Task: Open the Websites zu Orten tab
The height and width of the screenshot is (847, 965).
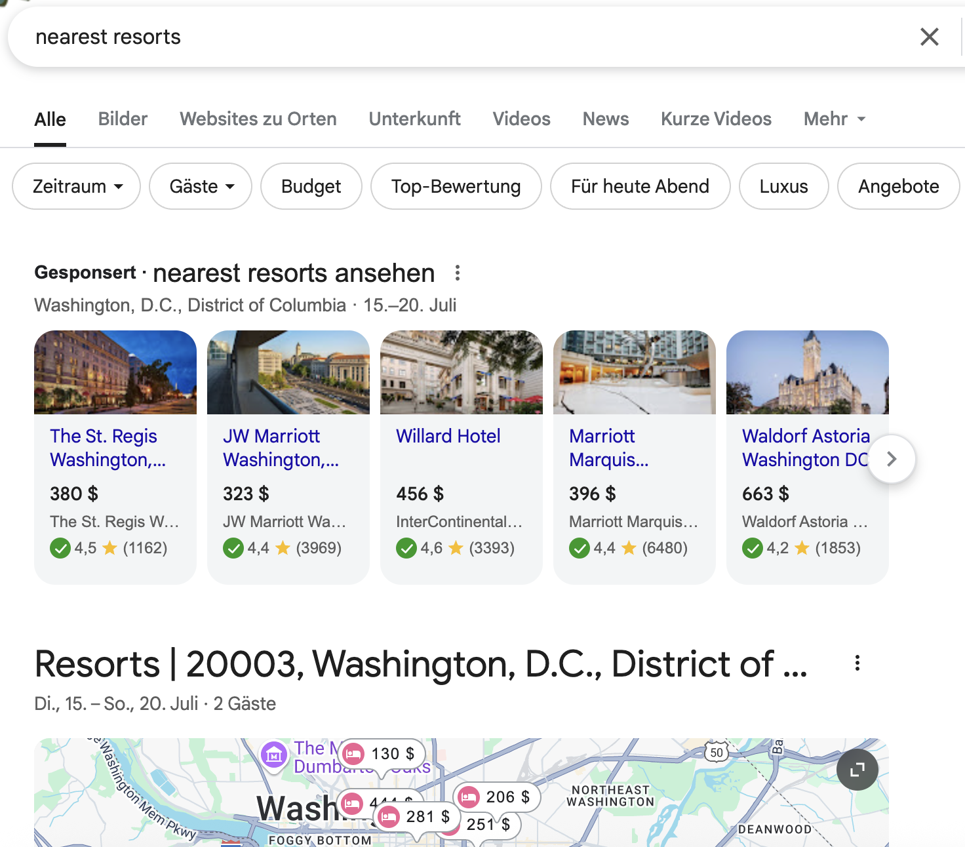Action: 258,119
